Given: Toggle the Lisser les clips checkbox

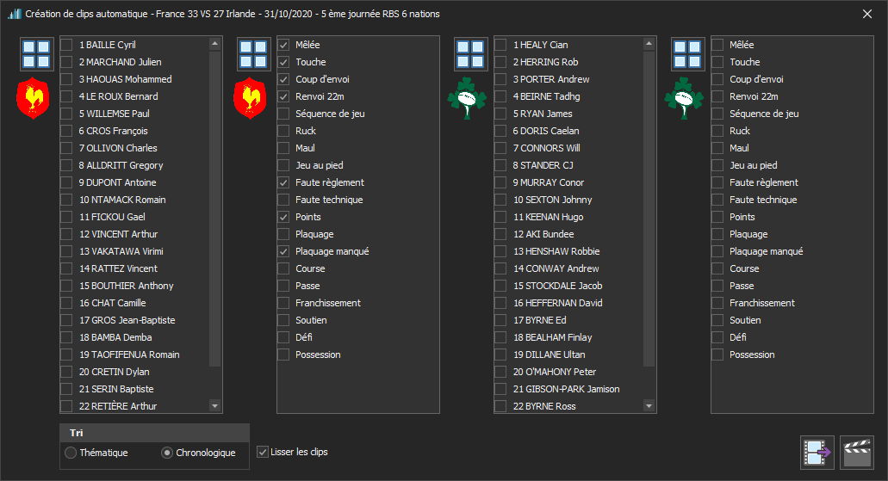Looking at the screenshot, I should (x=264, y=452).
